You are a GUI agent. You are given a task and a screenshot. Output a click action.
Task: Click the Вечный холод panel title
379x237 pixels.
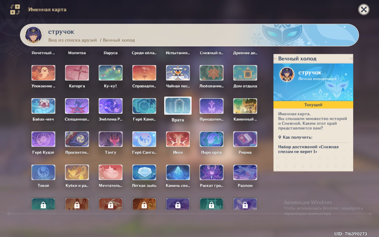pos(297,59)
